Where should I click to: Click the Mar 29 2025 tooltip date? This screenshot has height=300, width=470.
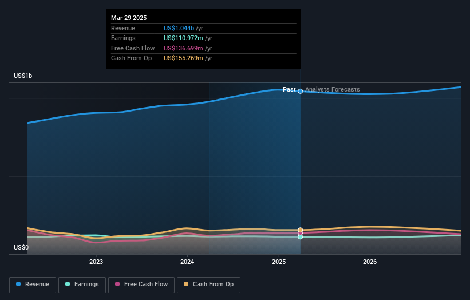coord(129,18)
